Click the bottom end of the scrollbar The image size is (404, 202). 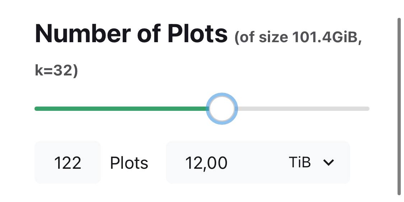click(399, 193)
